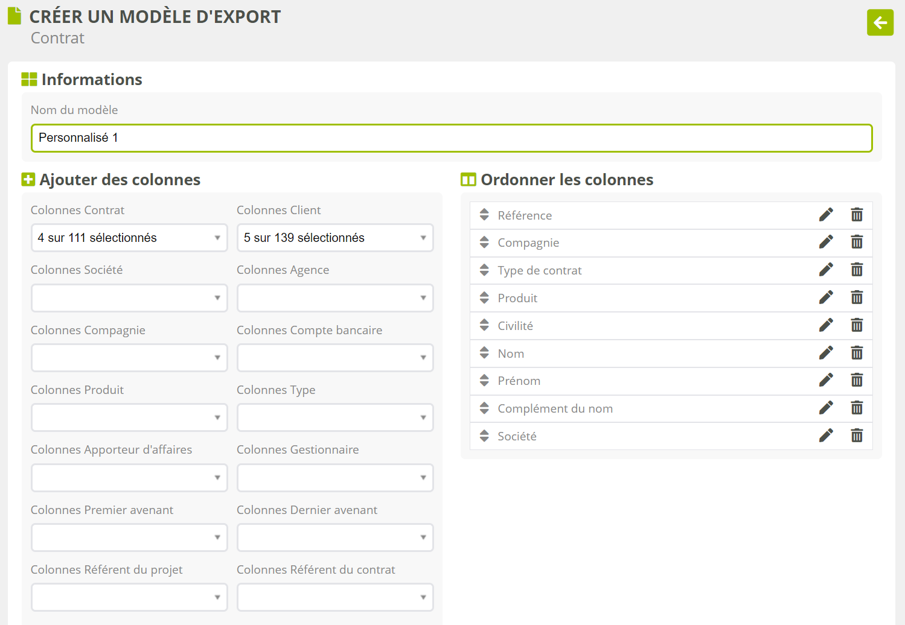
Task: Open Colonnes Société dropdown list
Action: pos(129,298)
